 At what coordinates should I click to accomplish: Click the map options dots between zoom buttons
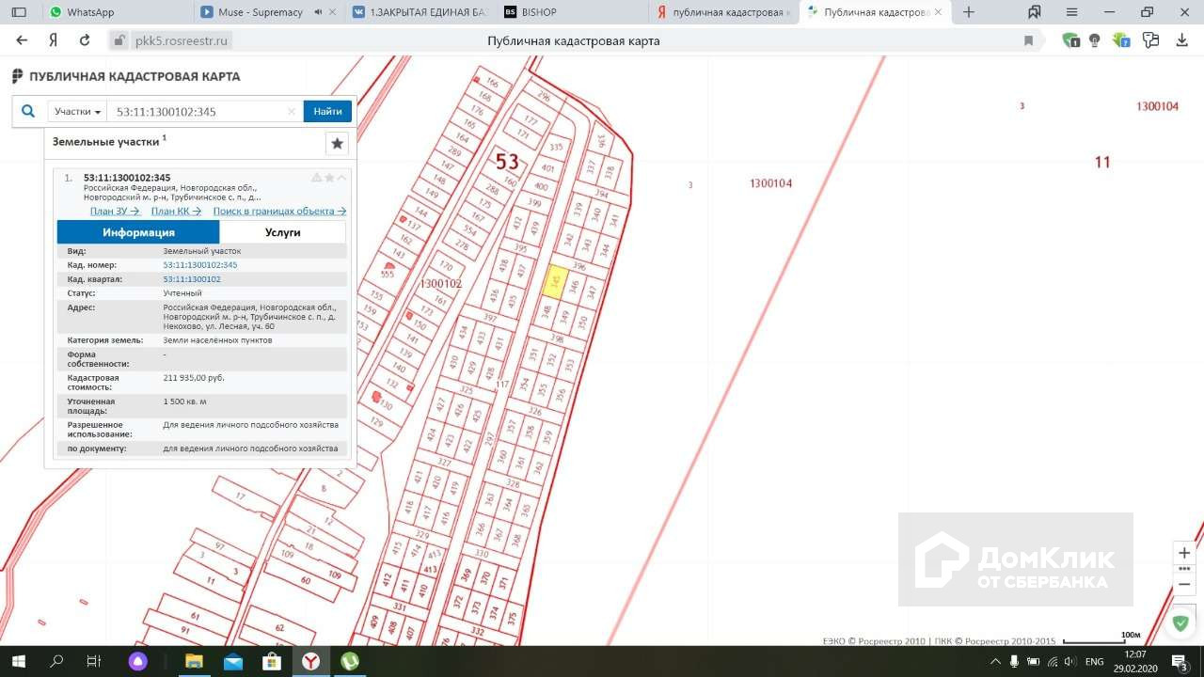1184,569
